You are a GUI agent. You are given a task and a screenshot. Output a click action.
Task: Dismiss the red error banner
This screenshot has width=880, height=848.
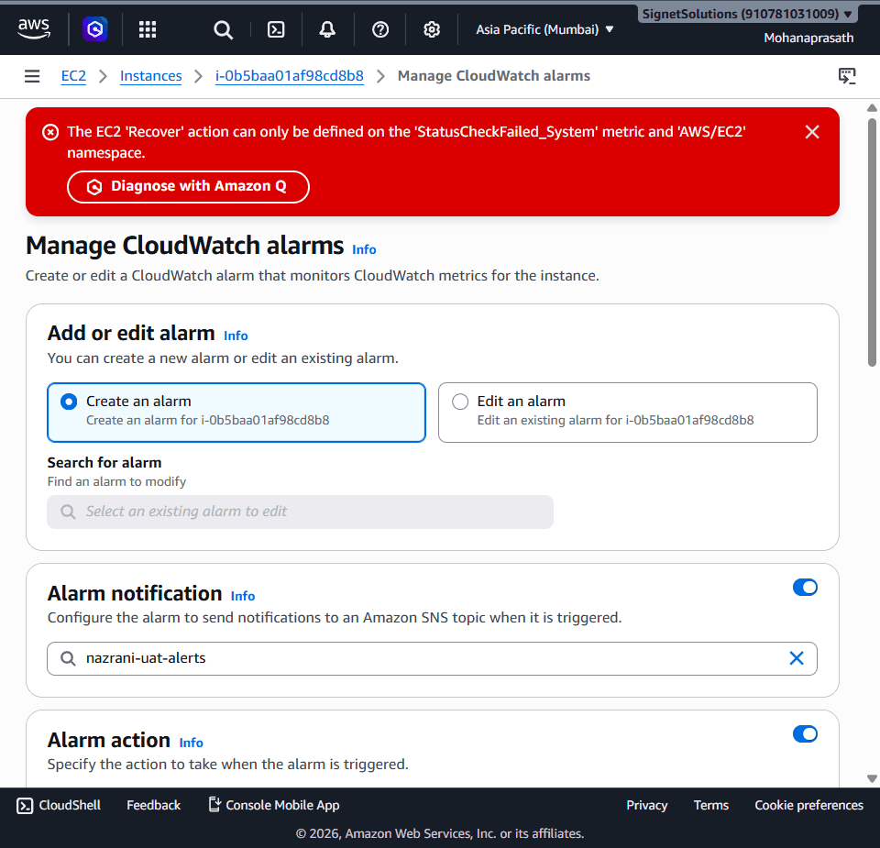(811, 132)
